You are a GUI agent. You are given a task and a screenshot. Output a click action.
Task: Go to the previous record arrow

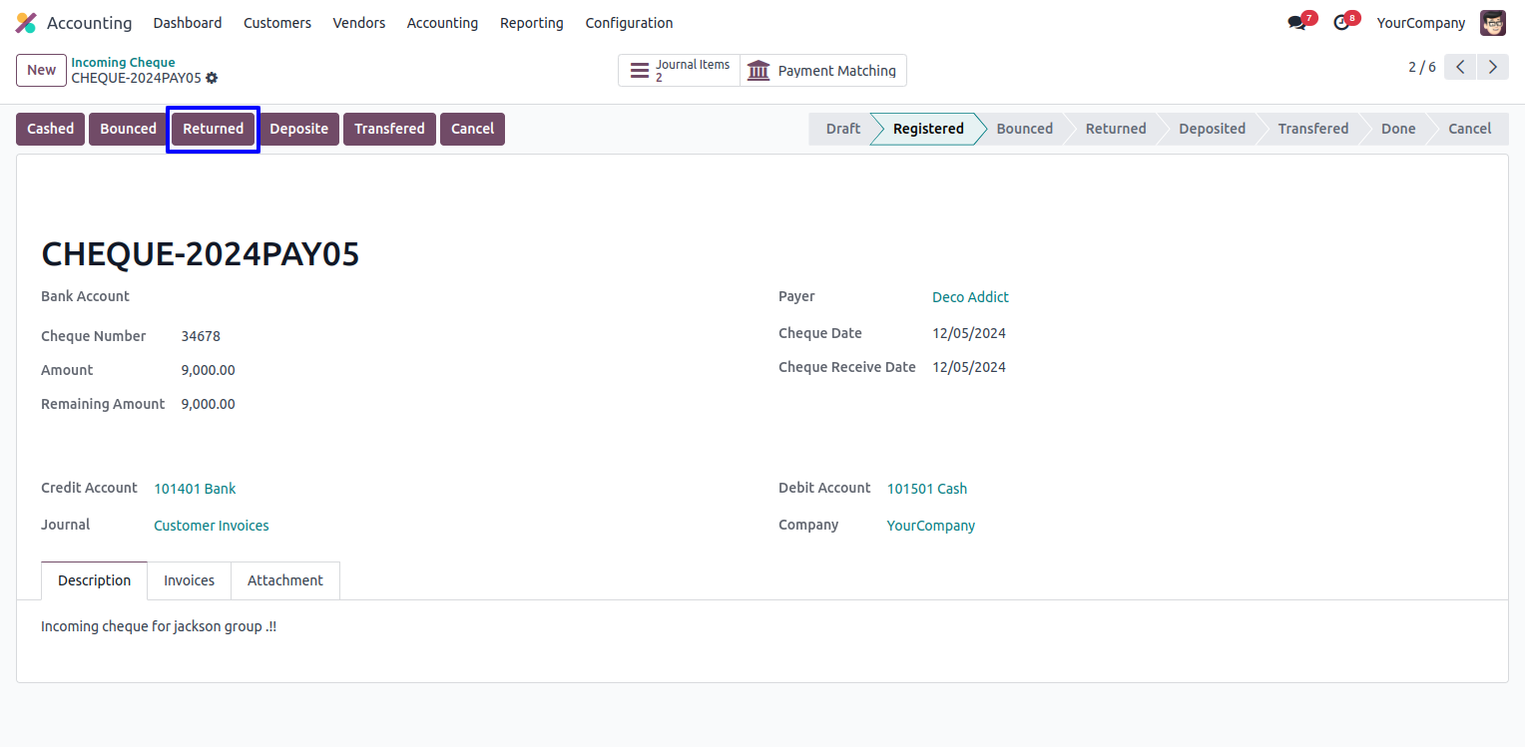tap(1460, 67)
